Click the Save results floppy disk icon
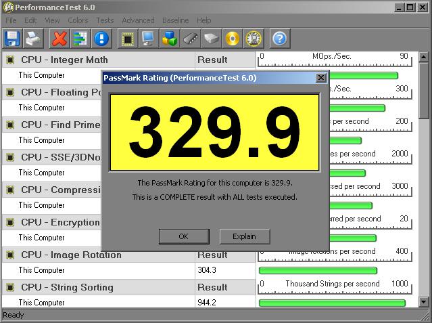The width and height of the screenshot is (432, 323). coord(12,39)
